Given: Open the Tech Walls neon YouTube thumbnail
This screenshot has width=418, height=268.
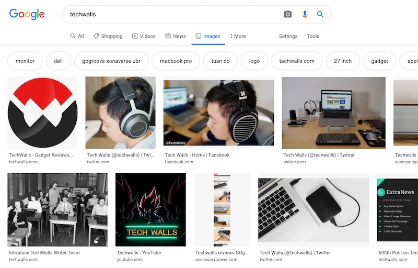Looking at the screenshot, I should pyautogui.click(x=150, y=209).
